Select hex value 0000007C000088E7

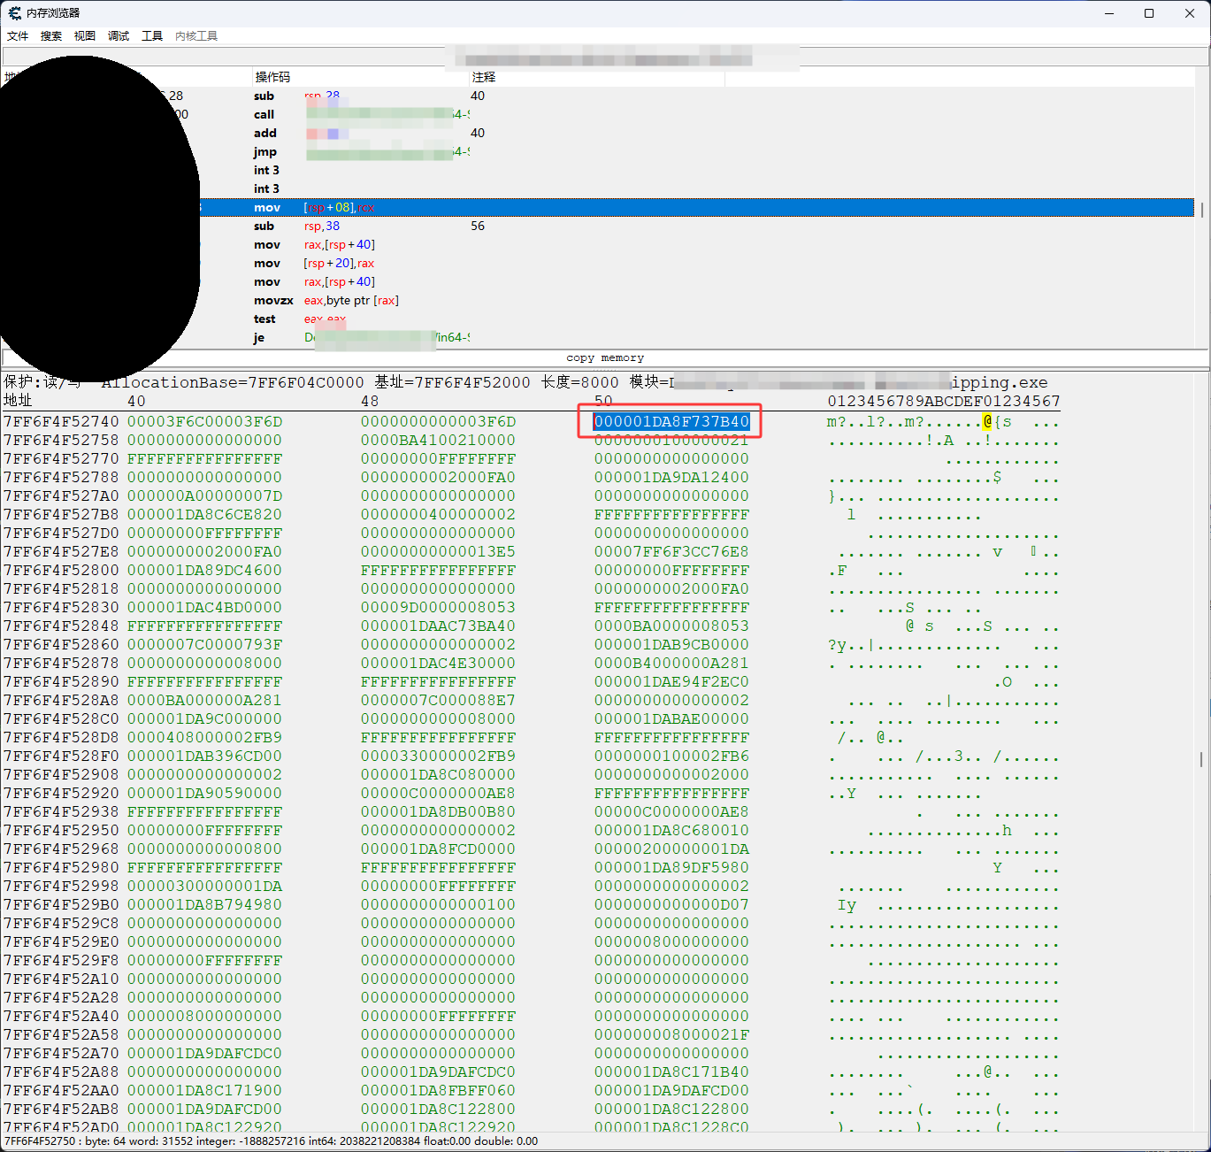pyautogui.click(x=438, y=701)
